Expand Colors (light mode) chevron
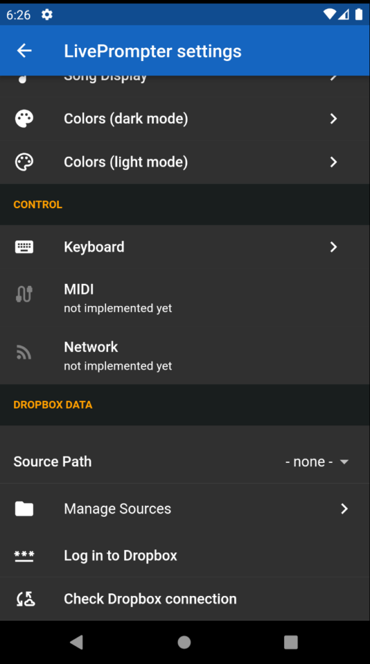Image resolution: width=370 pixels, height=664 pixels. click(334, 161)
